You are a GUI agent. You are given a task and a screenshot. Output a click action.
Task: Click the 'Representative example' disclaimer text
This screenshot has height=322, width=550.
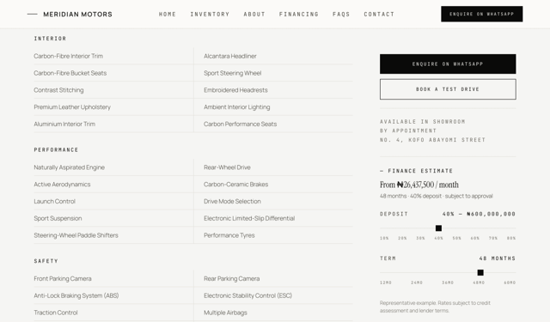point(435,307)
